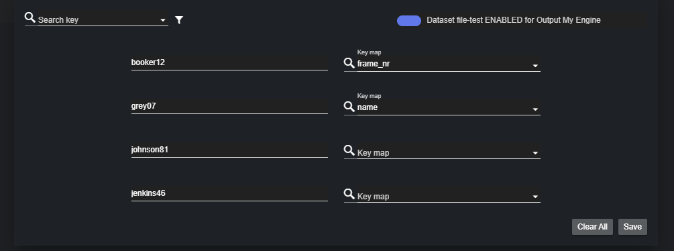Image resolution: width=674 pixels, height=251 pixels.
Task: Click the Clear All button
Action: point(592,227)
